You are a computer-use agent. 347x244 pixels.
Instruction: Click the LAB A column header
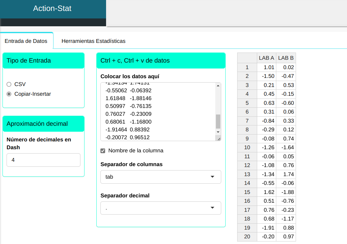point(266,58)
